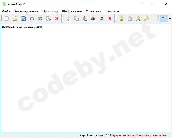Minimize the новый.epd window
Image resolution: width=172 pixels, height=138 pixels.
pos(141,4)
